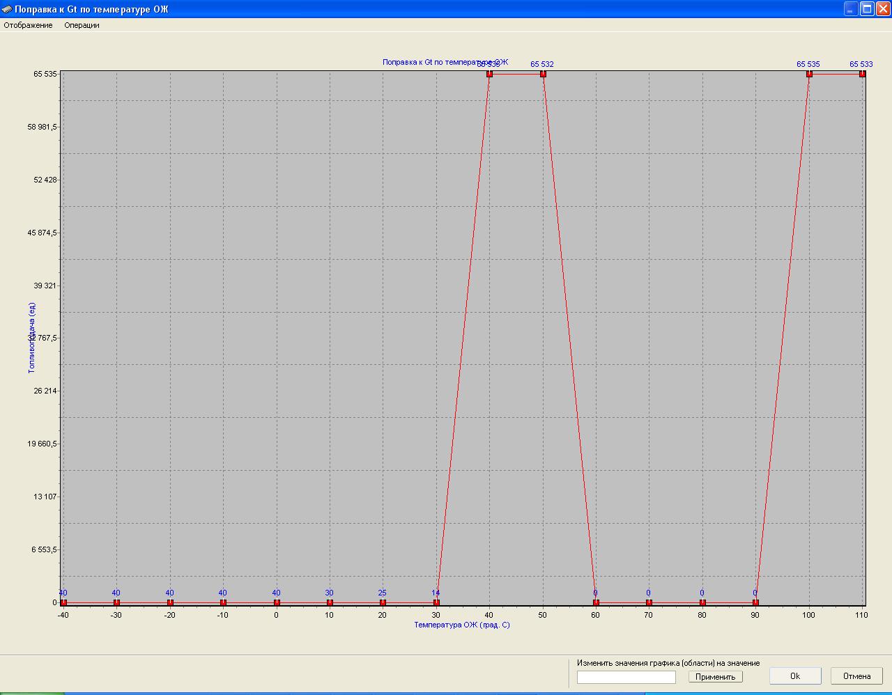Screen dimensions: 892x695
Task: Click the Y-axis value 45 874,5
Action: click(x=43, y=233)
